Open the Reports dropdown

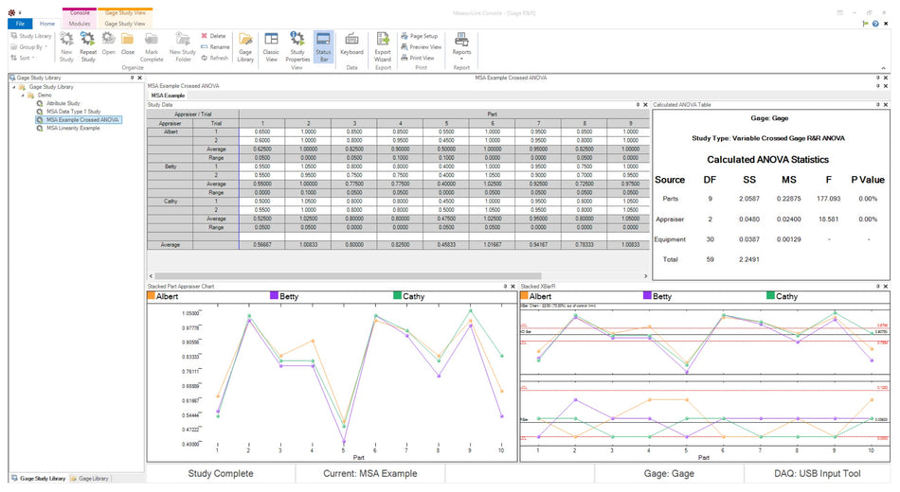(461, 45)
